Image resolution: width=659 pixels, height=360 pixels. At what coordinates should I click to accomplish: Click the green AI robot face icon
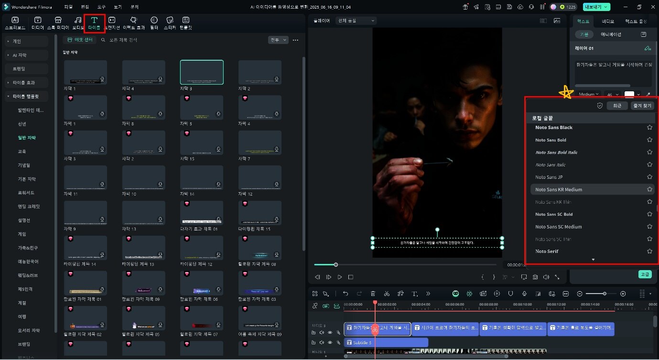[x=455, y=294]
